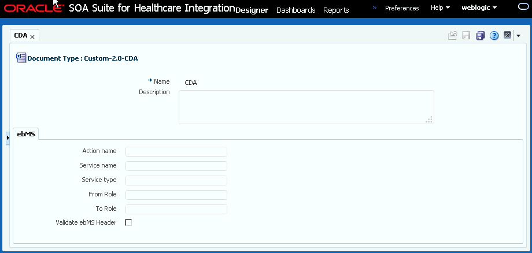Click the close-all tabs icon
The height and width of the screenshot is (253, 532).
507,35
